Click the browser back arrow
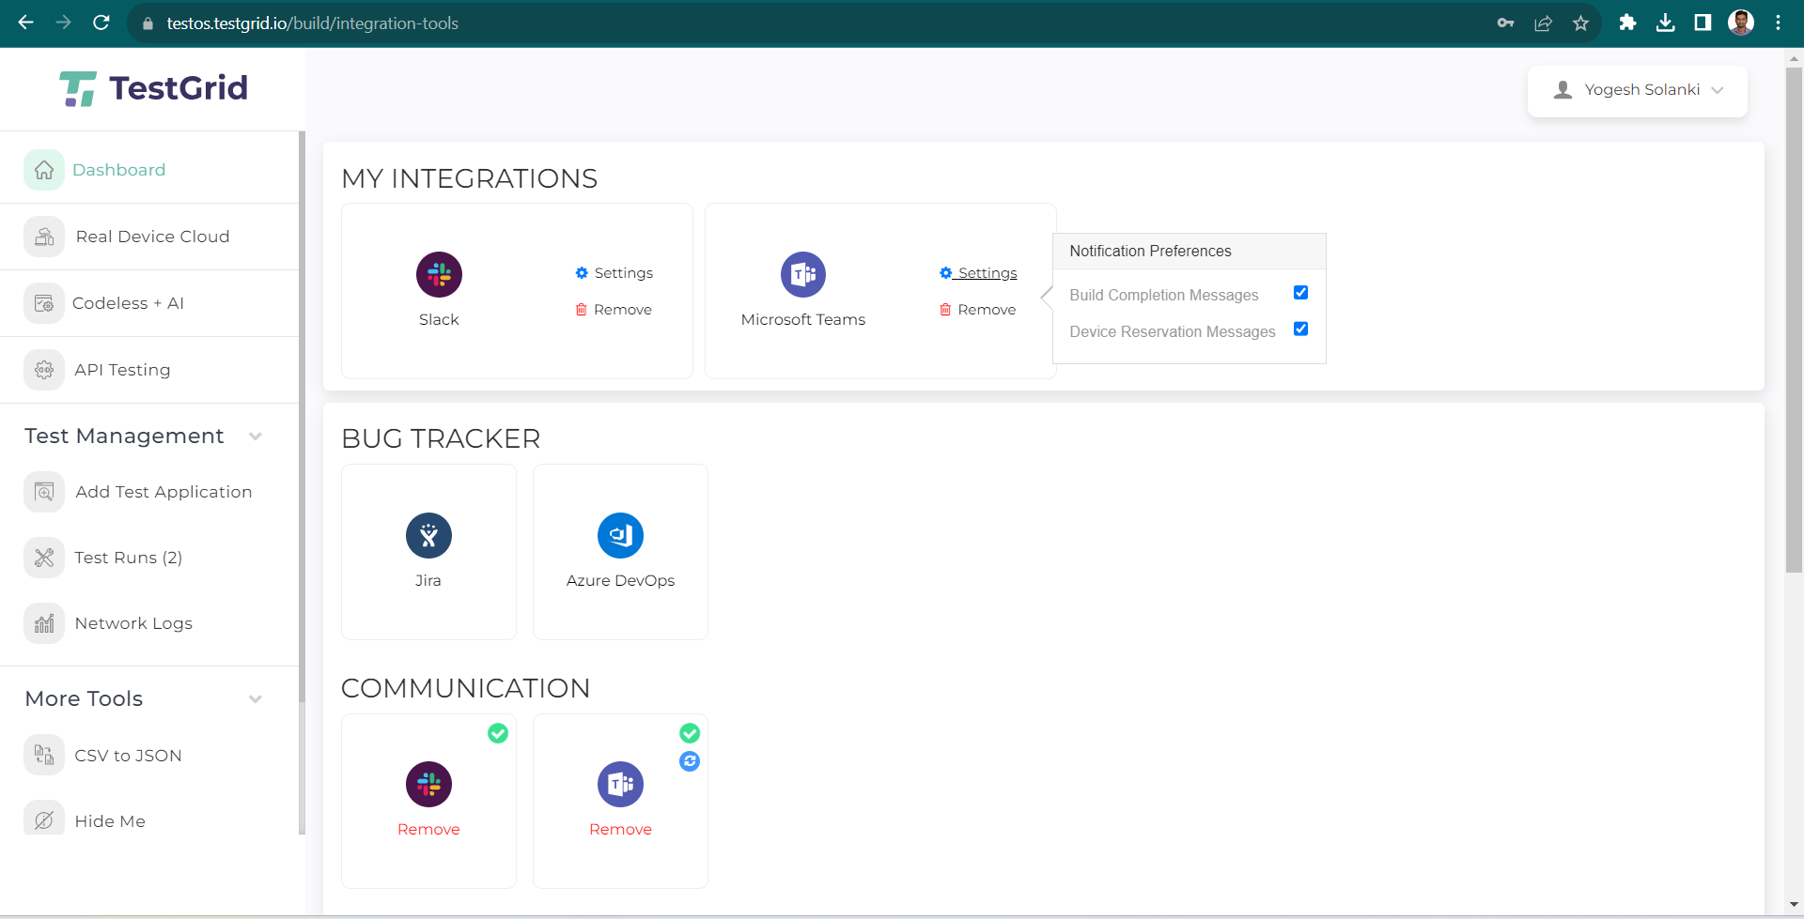Screen dimensions: 1804x919 click(x=26, y=23)
